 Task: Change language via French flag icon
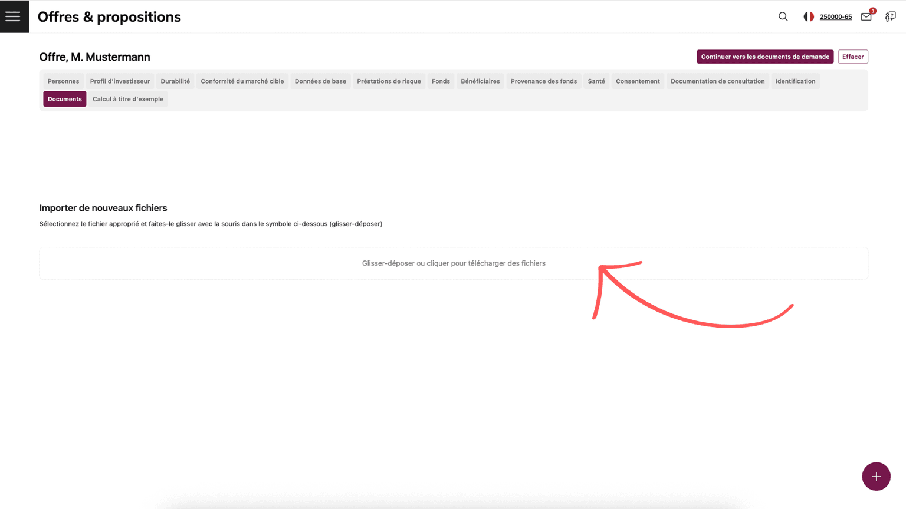[809, 16]
